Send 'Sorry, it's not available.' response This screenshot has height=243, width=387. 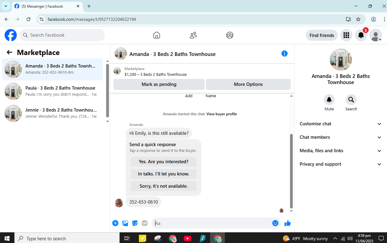coord(163,186)
